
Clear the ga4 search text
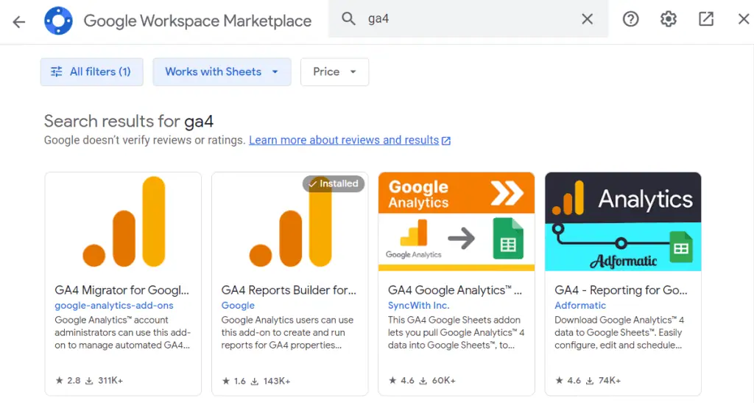(x=587, y=18)
